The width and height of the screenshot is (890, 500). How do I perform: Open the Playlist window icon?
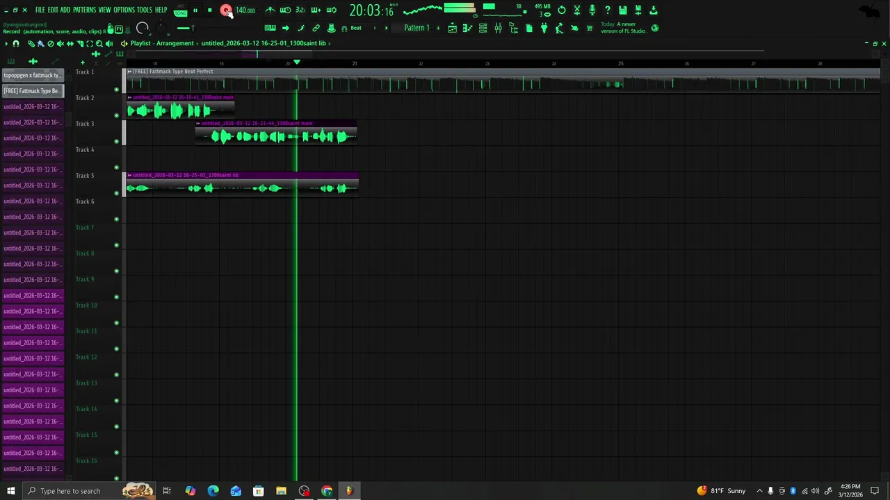click(x=452, y=28)
